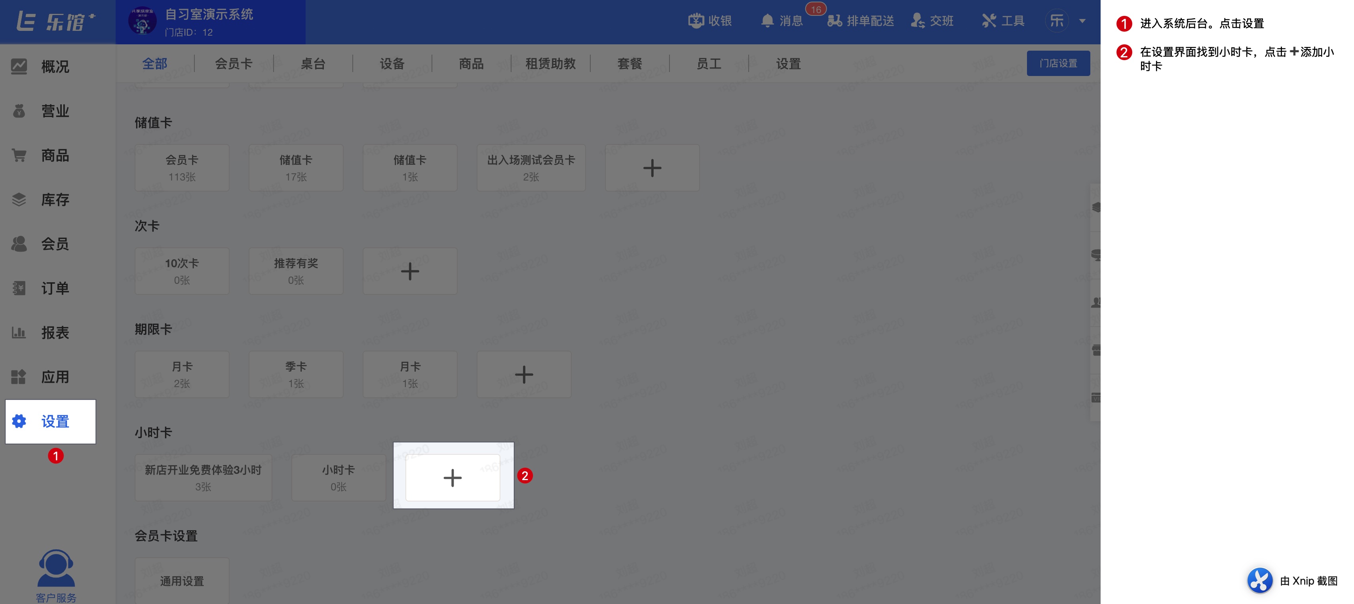Click the 门店设置 button

pyautogui.click(x=1058, y=63)
